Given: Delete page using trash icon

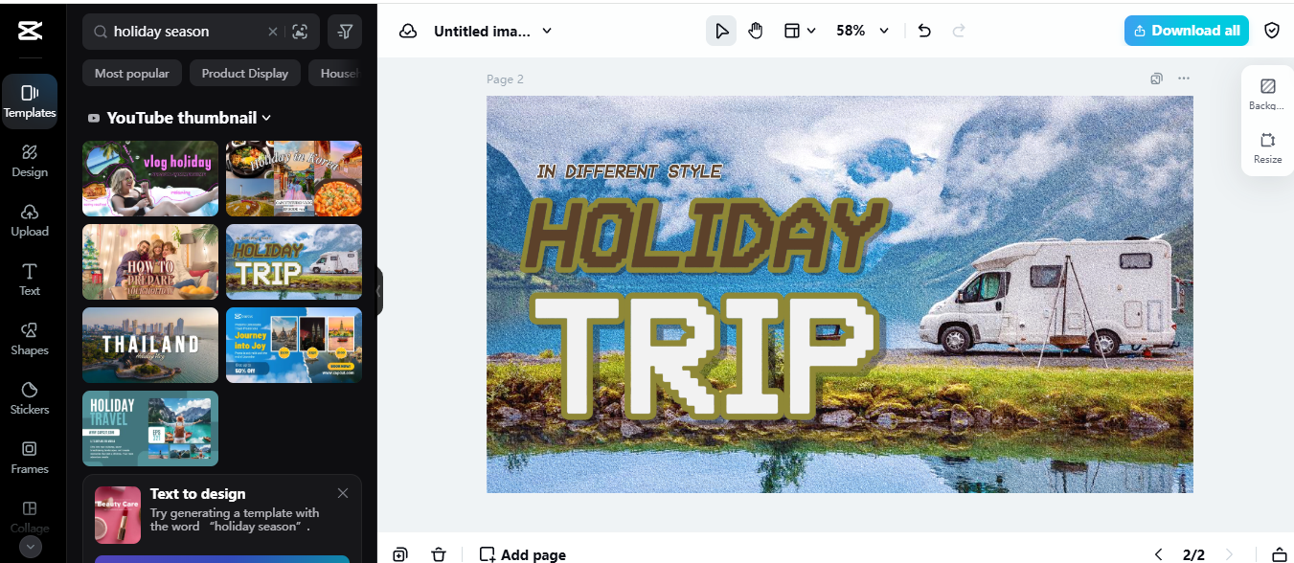Looking at the screenshot, I should point(439,554).
